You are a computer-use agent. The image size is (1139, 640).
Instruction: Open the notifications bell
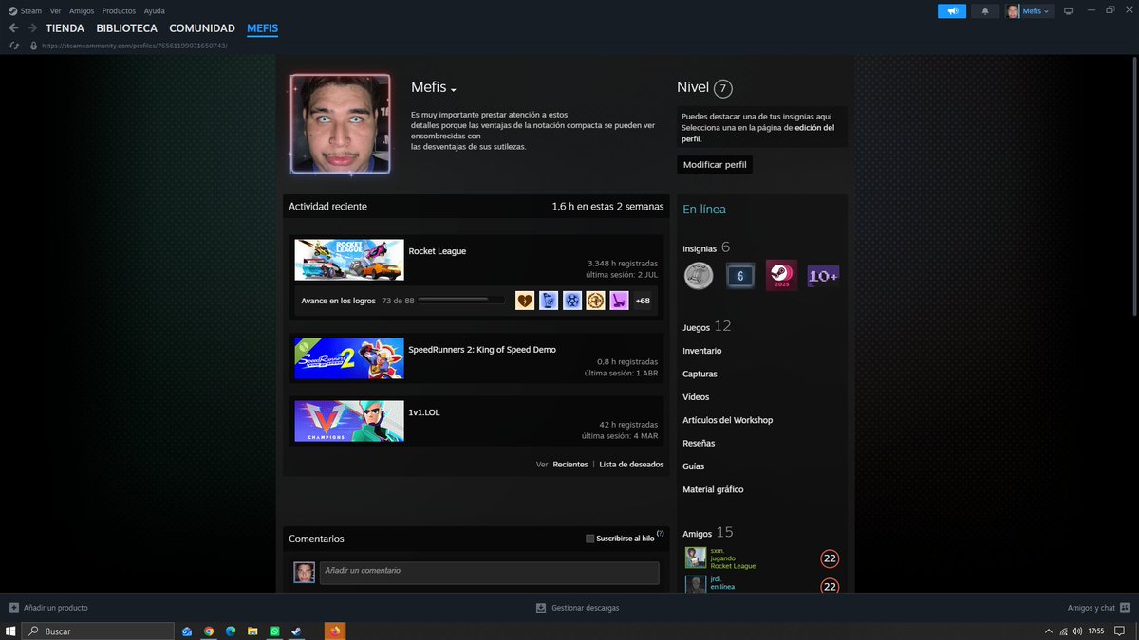[984, 11]
